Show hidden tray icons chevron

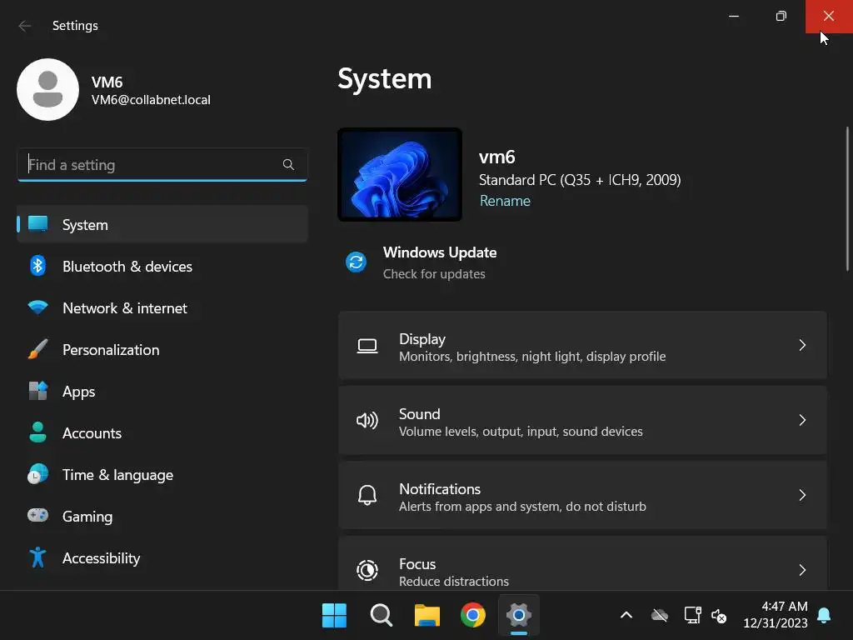tap(626, 616)
